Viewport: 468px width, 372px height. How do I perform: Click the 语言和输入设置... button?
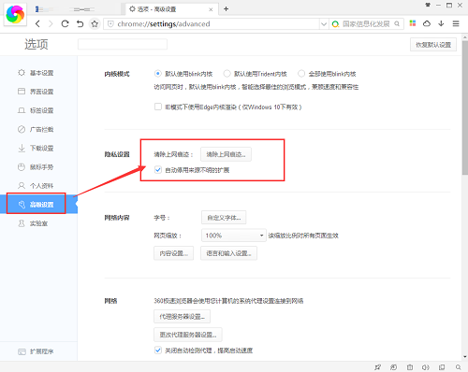point(228,253)
